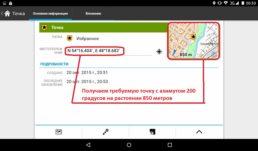258x151 pixels.
Task: Click the coordinates field N 54°16.404'
Action: [95, 51]
